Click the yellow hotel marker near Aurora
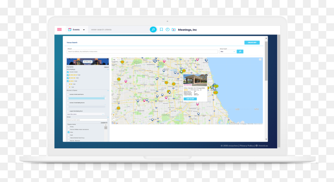Viewport: 334px width, 182px height. coord(118,108)
